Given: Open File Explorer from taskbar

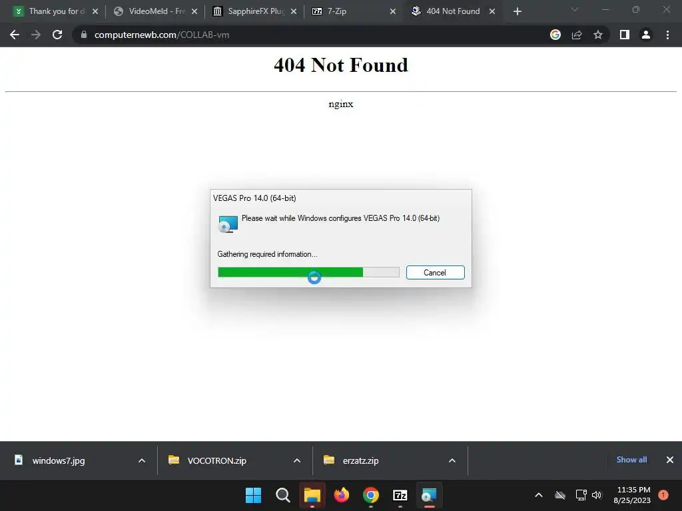Looking at the screenshot, I should point(312,495).
